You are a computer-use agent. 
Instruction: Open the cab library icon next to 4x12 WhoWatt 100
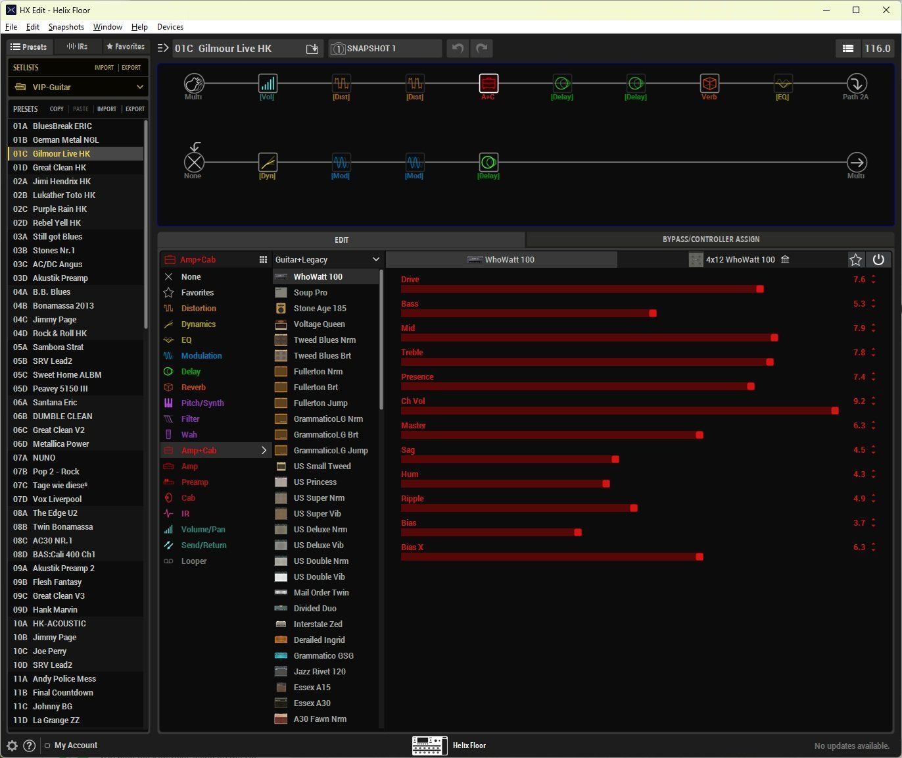(x=785, y=260)
